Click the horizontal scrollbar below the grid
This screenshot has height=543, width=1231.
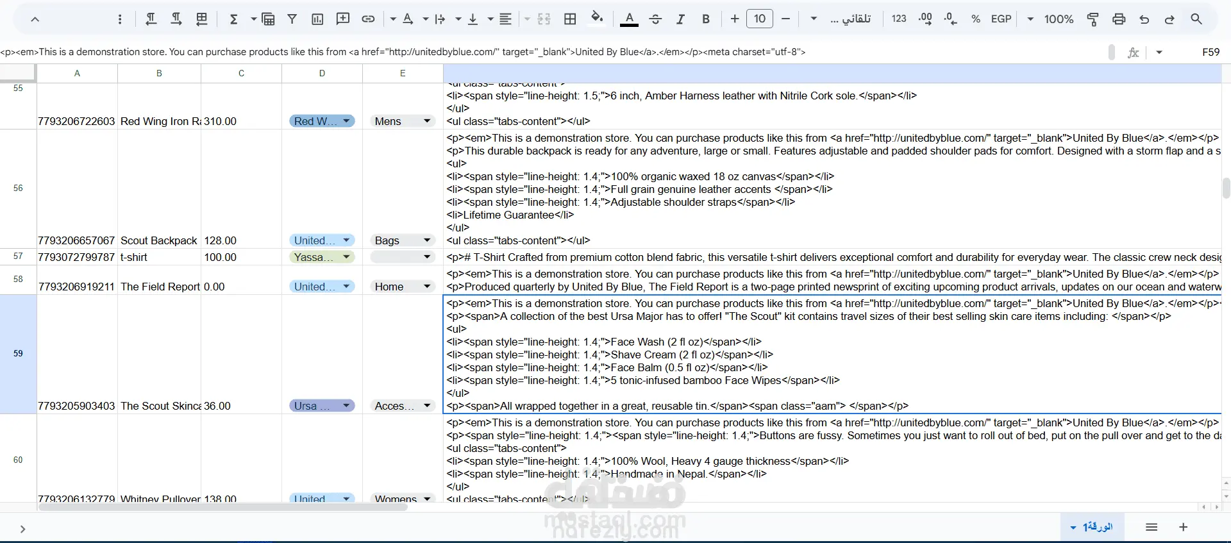[x=222, y=507]
